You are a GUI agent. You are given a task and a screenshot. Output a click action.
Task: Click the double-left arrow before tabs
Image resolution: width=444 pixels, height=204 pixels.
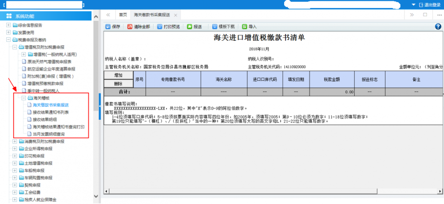pos(108,15)
